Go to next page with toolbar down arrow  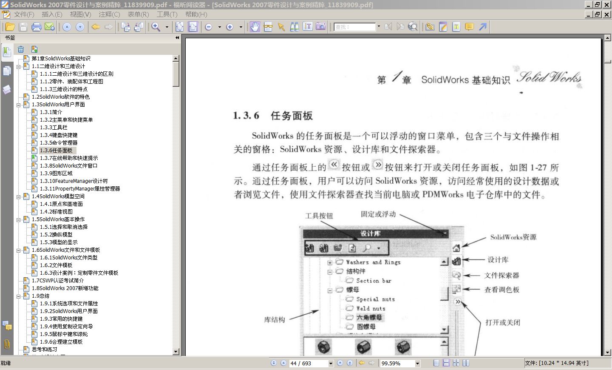coord(80,27)
